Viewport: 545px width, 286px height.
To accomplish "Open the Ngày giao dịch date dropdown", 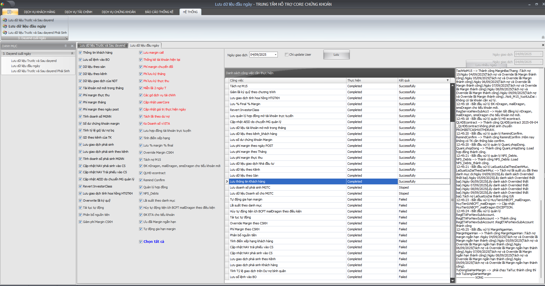I will tap(275, 55).
